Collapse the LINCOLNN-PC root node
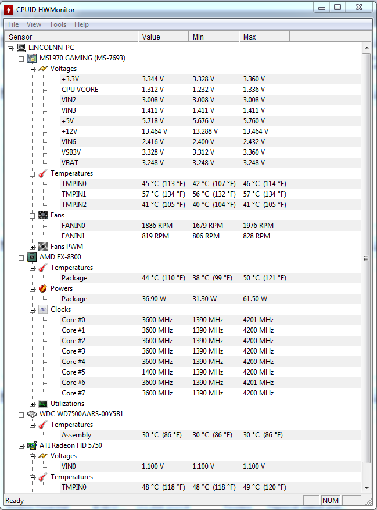Viewport: 377px width, 510px height. tap(10, 48)
